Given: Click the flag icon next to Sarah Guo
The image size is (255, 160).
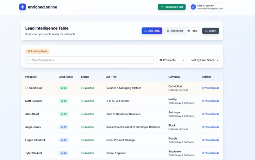Looking at the screenshot, I should [27, 88].
